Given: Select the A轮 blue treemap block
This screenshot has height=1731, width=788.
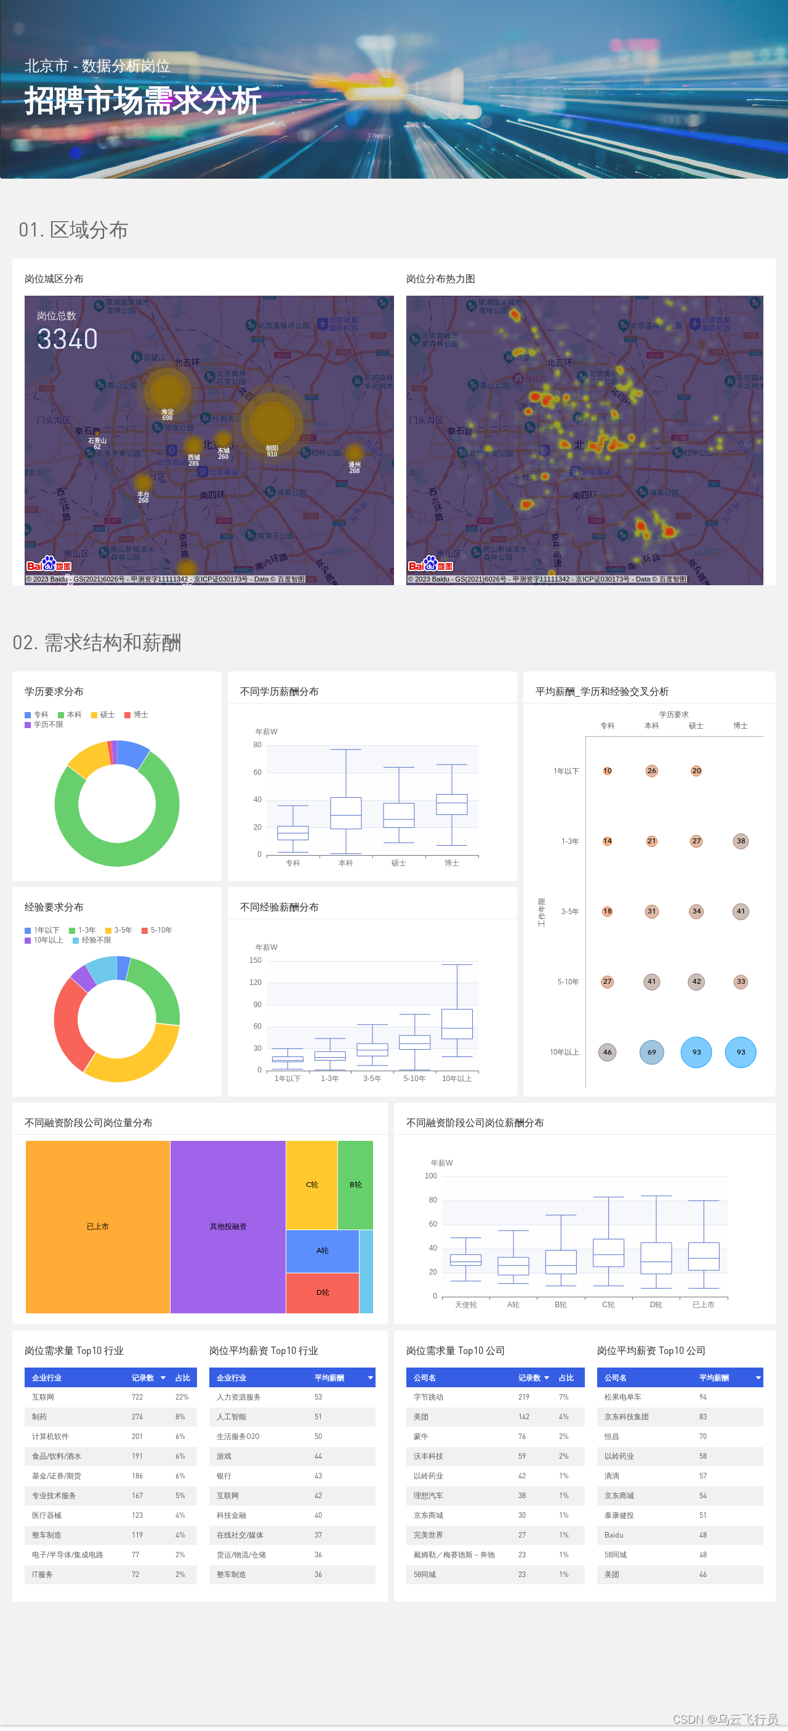Looking at the screenshot, I should tap(323, 1251).
